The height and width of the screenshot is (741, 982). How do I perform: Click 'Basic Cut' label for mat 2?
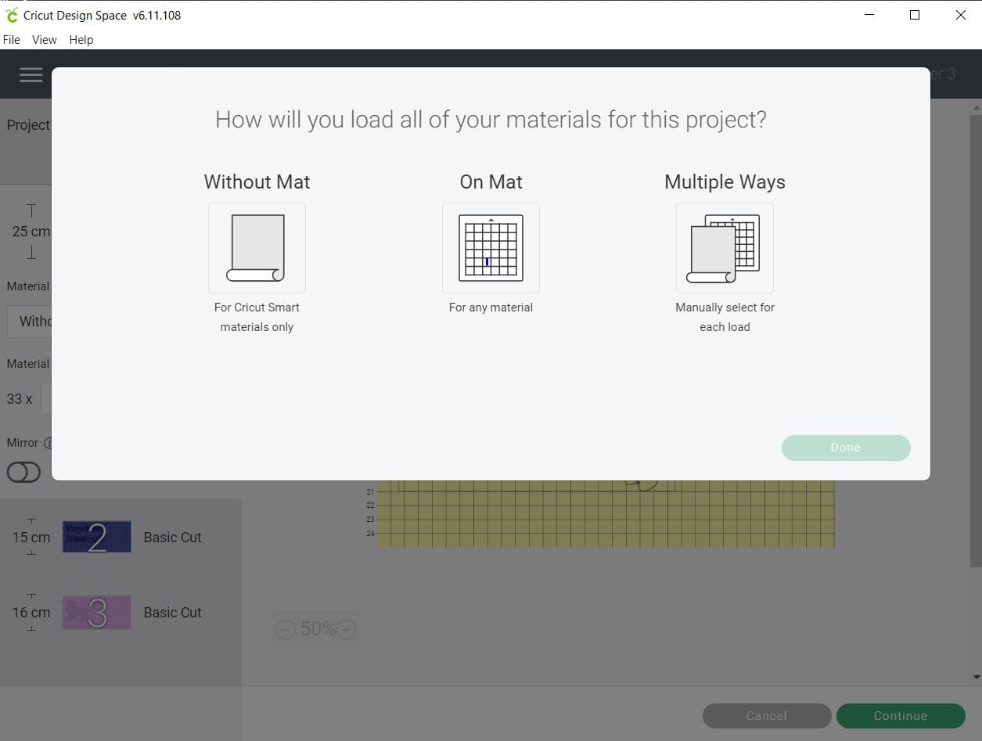pos(173,538)
